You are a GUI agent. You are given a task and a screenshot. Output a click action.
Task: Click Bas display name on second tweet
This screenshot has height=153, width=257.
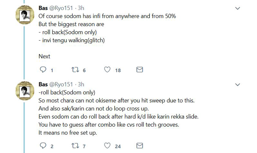(x=43, y=84)
